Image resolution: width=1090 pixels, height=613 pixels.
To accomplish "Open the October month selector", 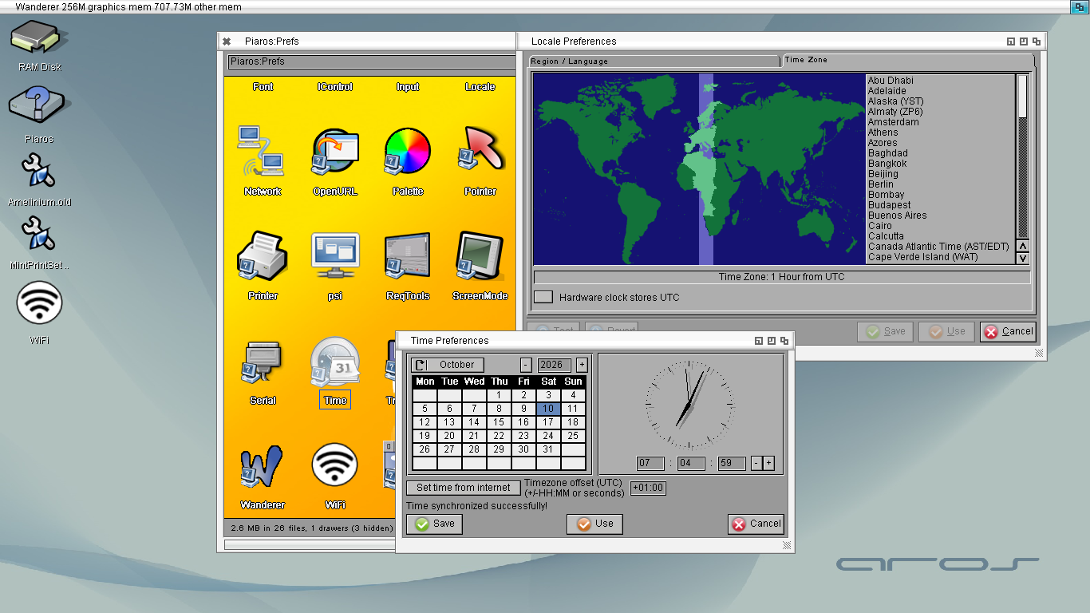I will point(448,365).
